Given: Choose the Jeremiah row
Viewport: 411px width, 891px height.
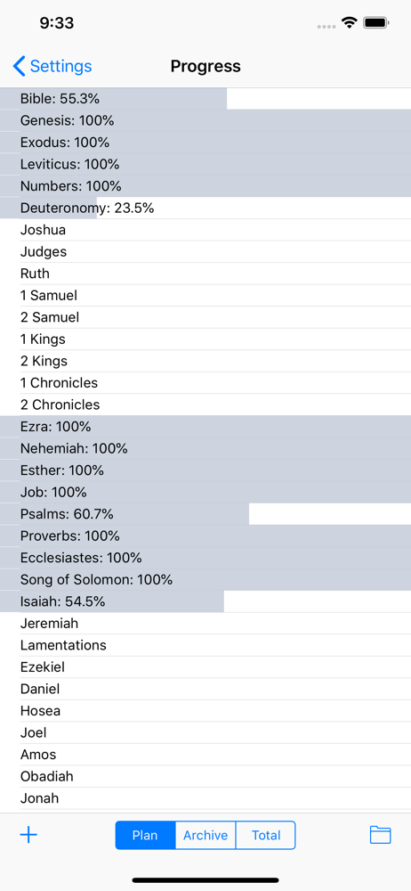Looking at the screenshot, I should [205, 624].
